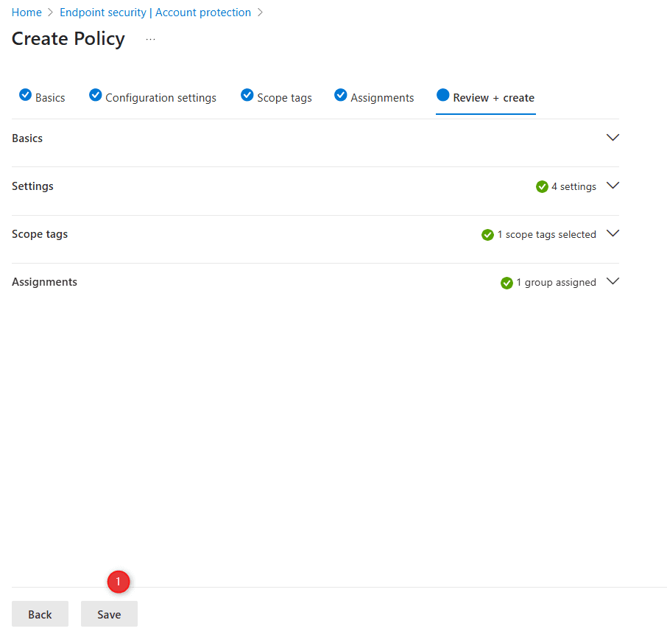
Task: Open the Home breadcrumb link
Action: pyautogui.click(x=27, y=12)
